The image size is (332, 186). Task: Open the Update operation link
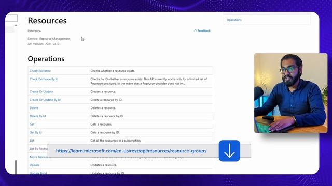pos(34,165)
